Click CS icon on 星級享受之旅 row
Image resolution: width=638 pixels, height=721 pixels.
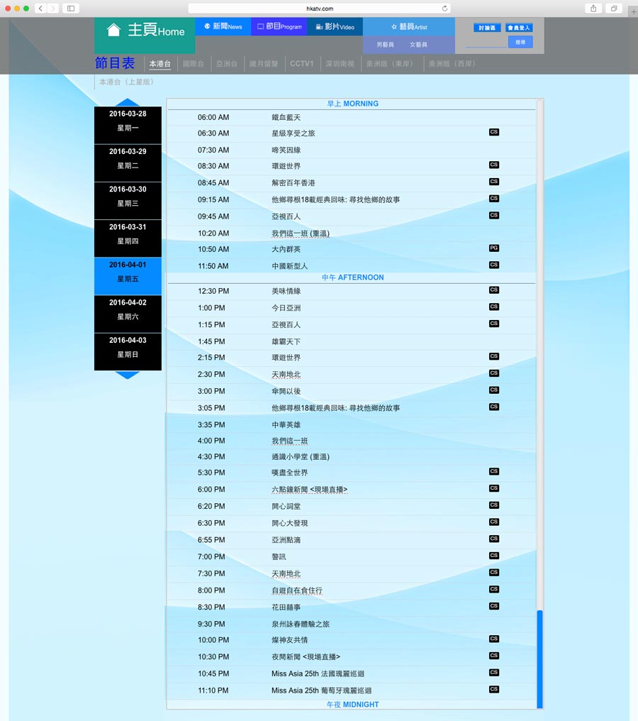coord(494,132)
